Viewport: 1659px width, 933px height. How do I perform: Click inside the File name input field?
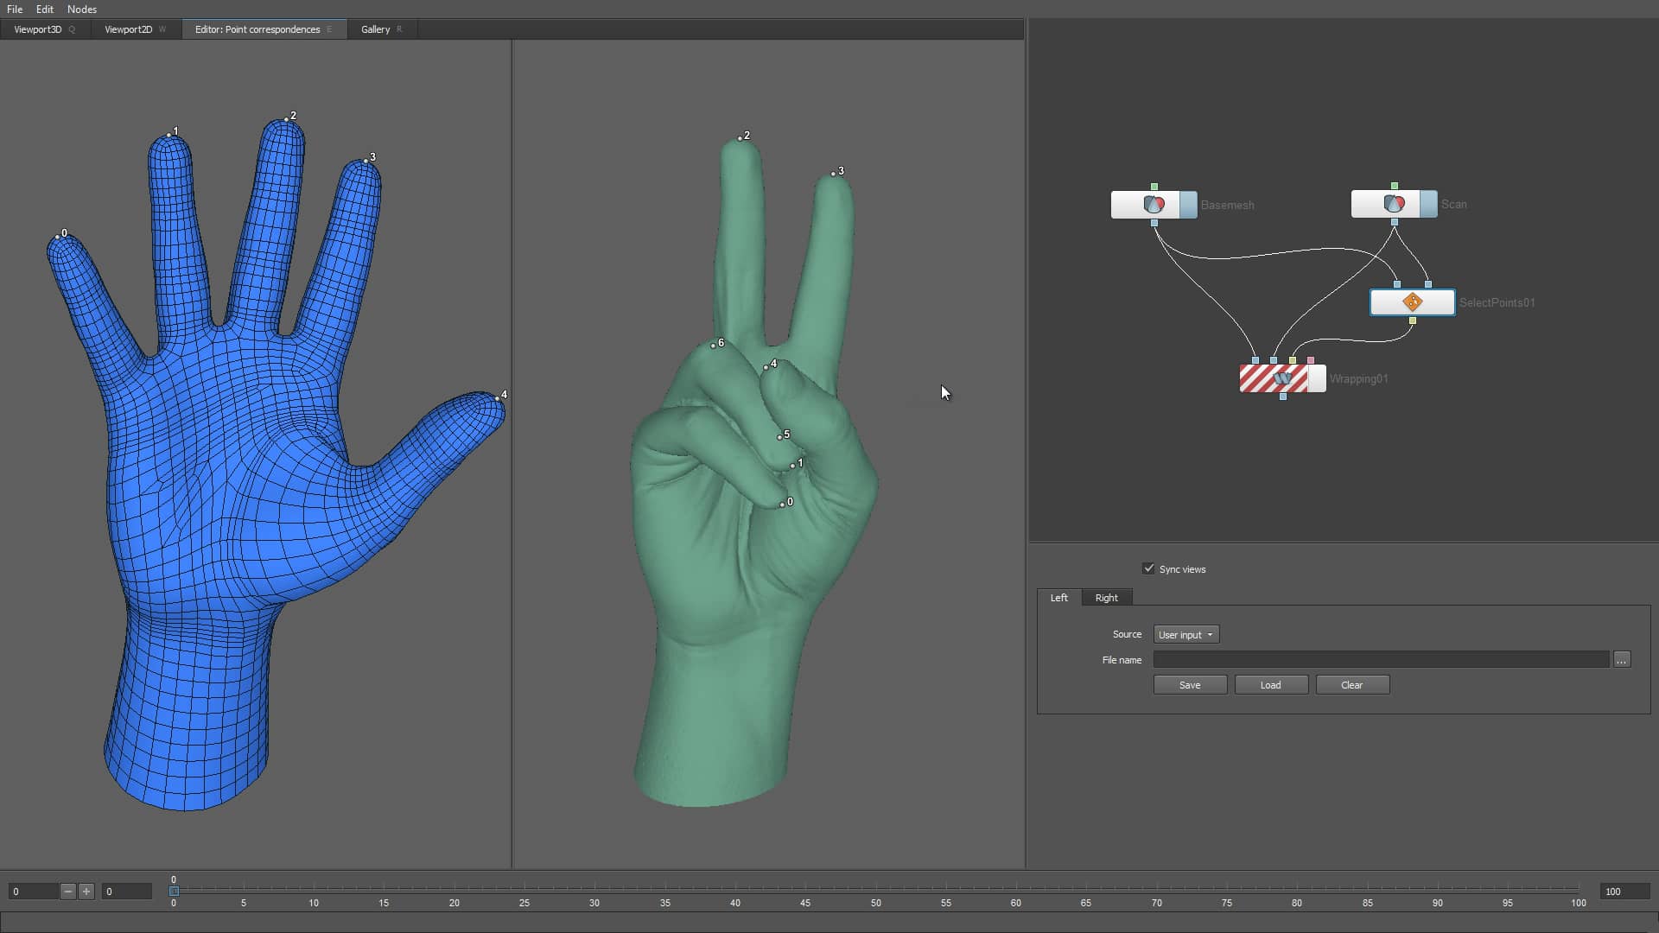point(1381,659)
